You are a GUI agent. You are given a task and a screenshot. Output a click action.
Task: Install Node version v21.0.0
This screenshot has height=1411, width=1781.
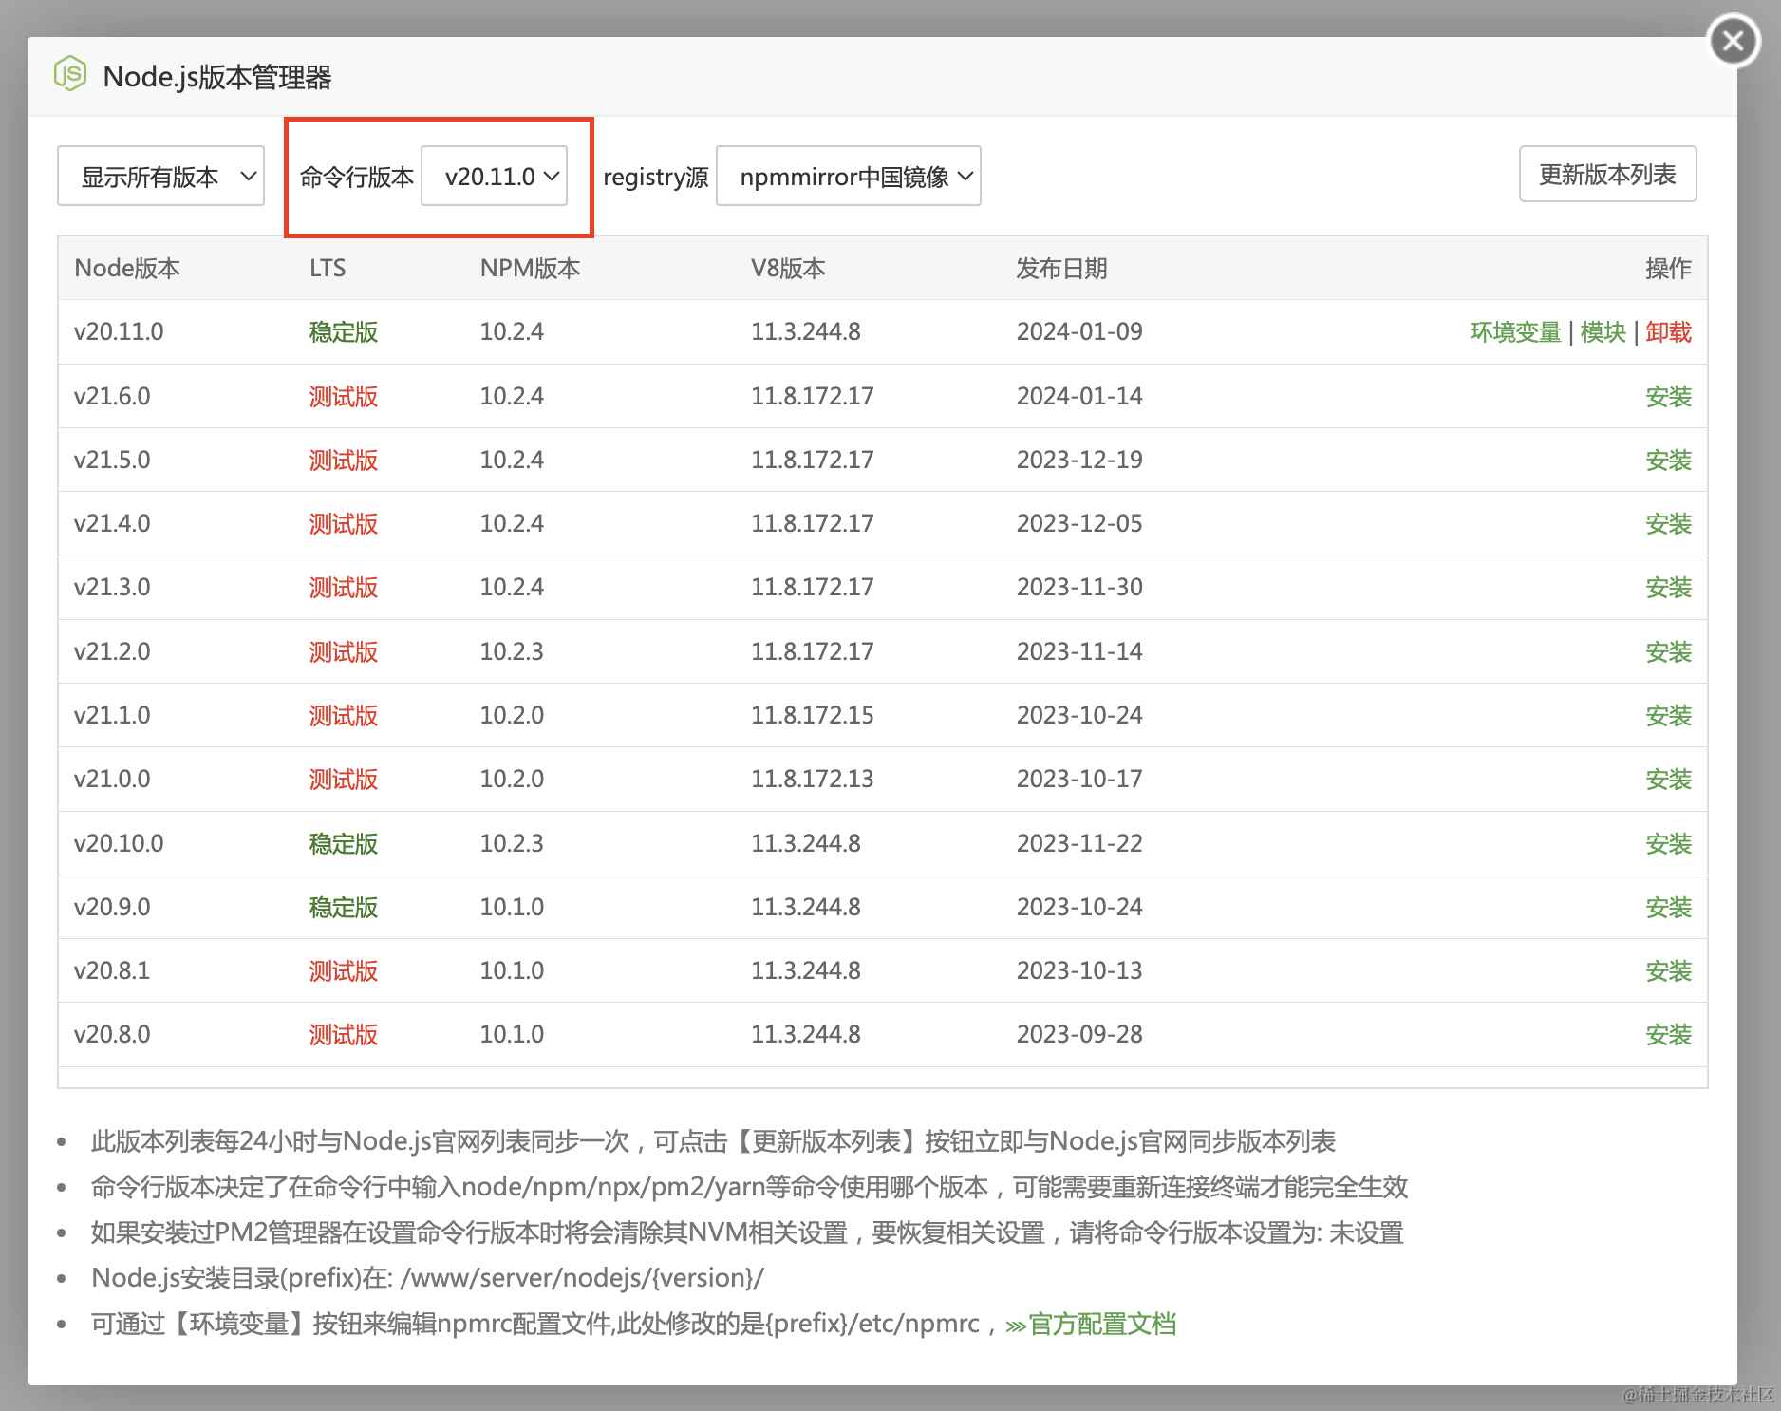[1669, 779]
